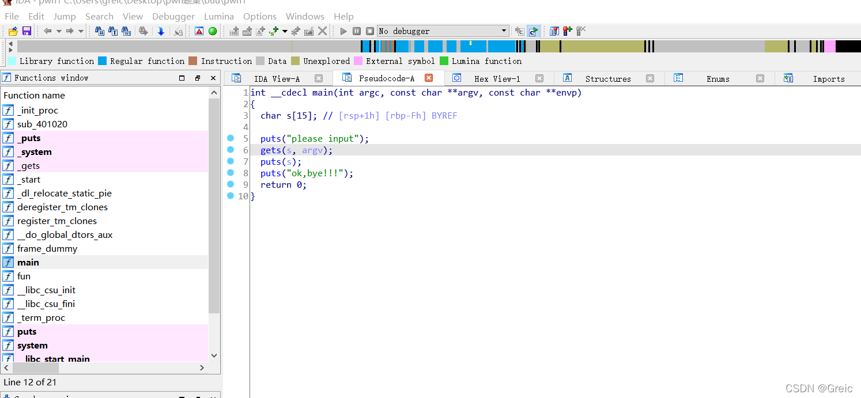The width and height of the screenshot is (861, 398).
Task: Select the _system function in list
Action: click(x=104, y=152)
